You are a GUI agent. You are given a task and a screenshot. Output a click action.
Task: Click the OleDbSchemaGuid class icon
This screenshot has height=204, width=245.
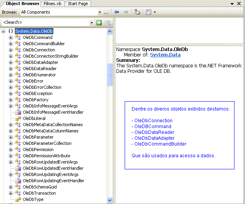click(18, 187)
